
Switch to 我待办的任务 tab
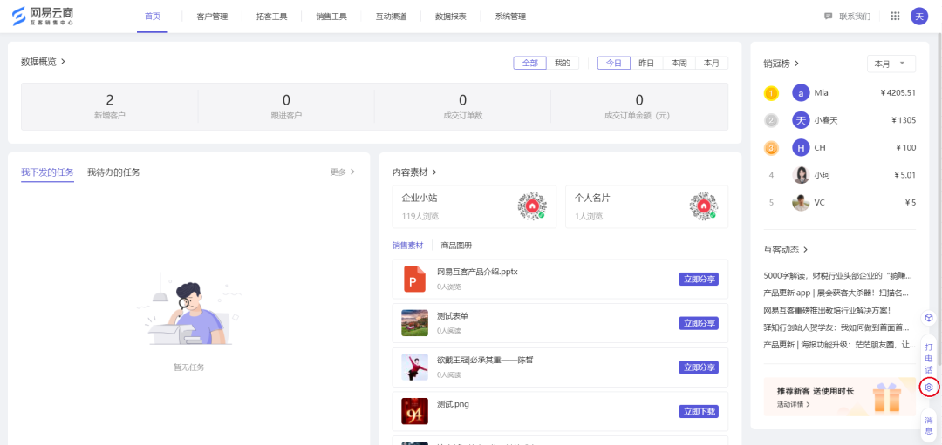(x=113, y=172)
